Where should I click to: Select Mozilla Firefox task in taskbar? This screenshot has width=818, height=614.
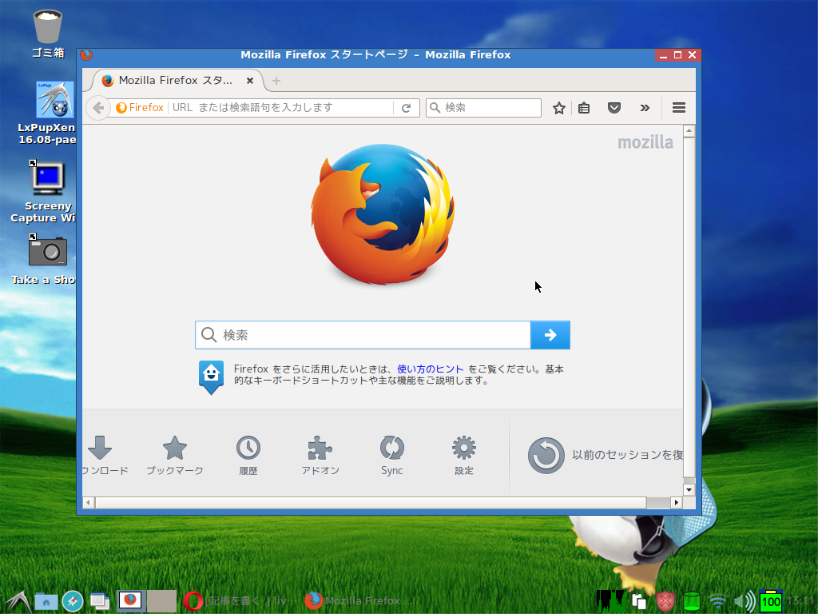[x=359, y=601]
